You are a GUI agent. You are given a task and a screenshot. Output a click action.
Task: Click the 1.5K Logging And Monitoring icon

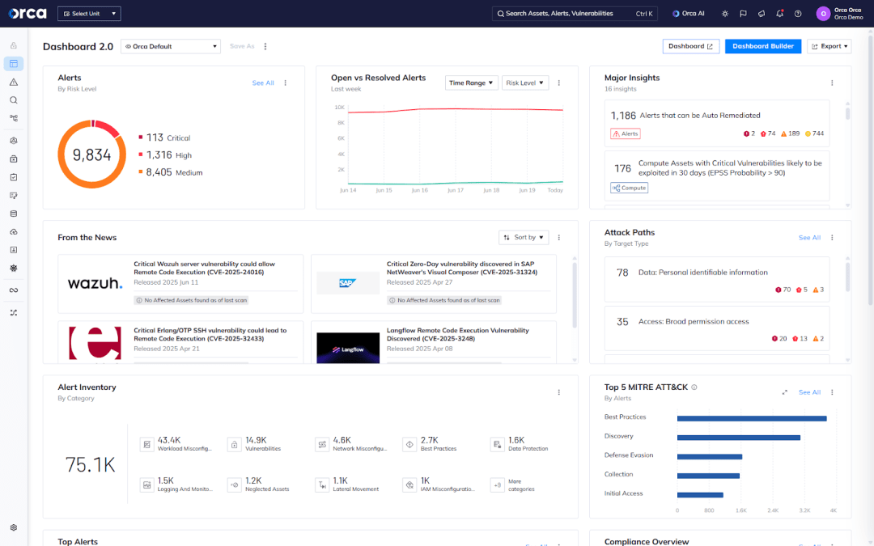pyautogui.click(x=146, y=485)
